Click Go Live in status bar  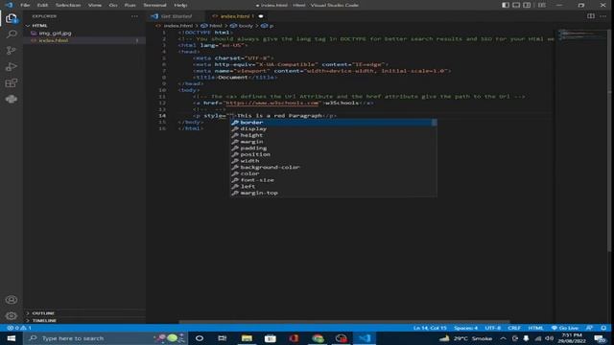click(x=565, y=328)
